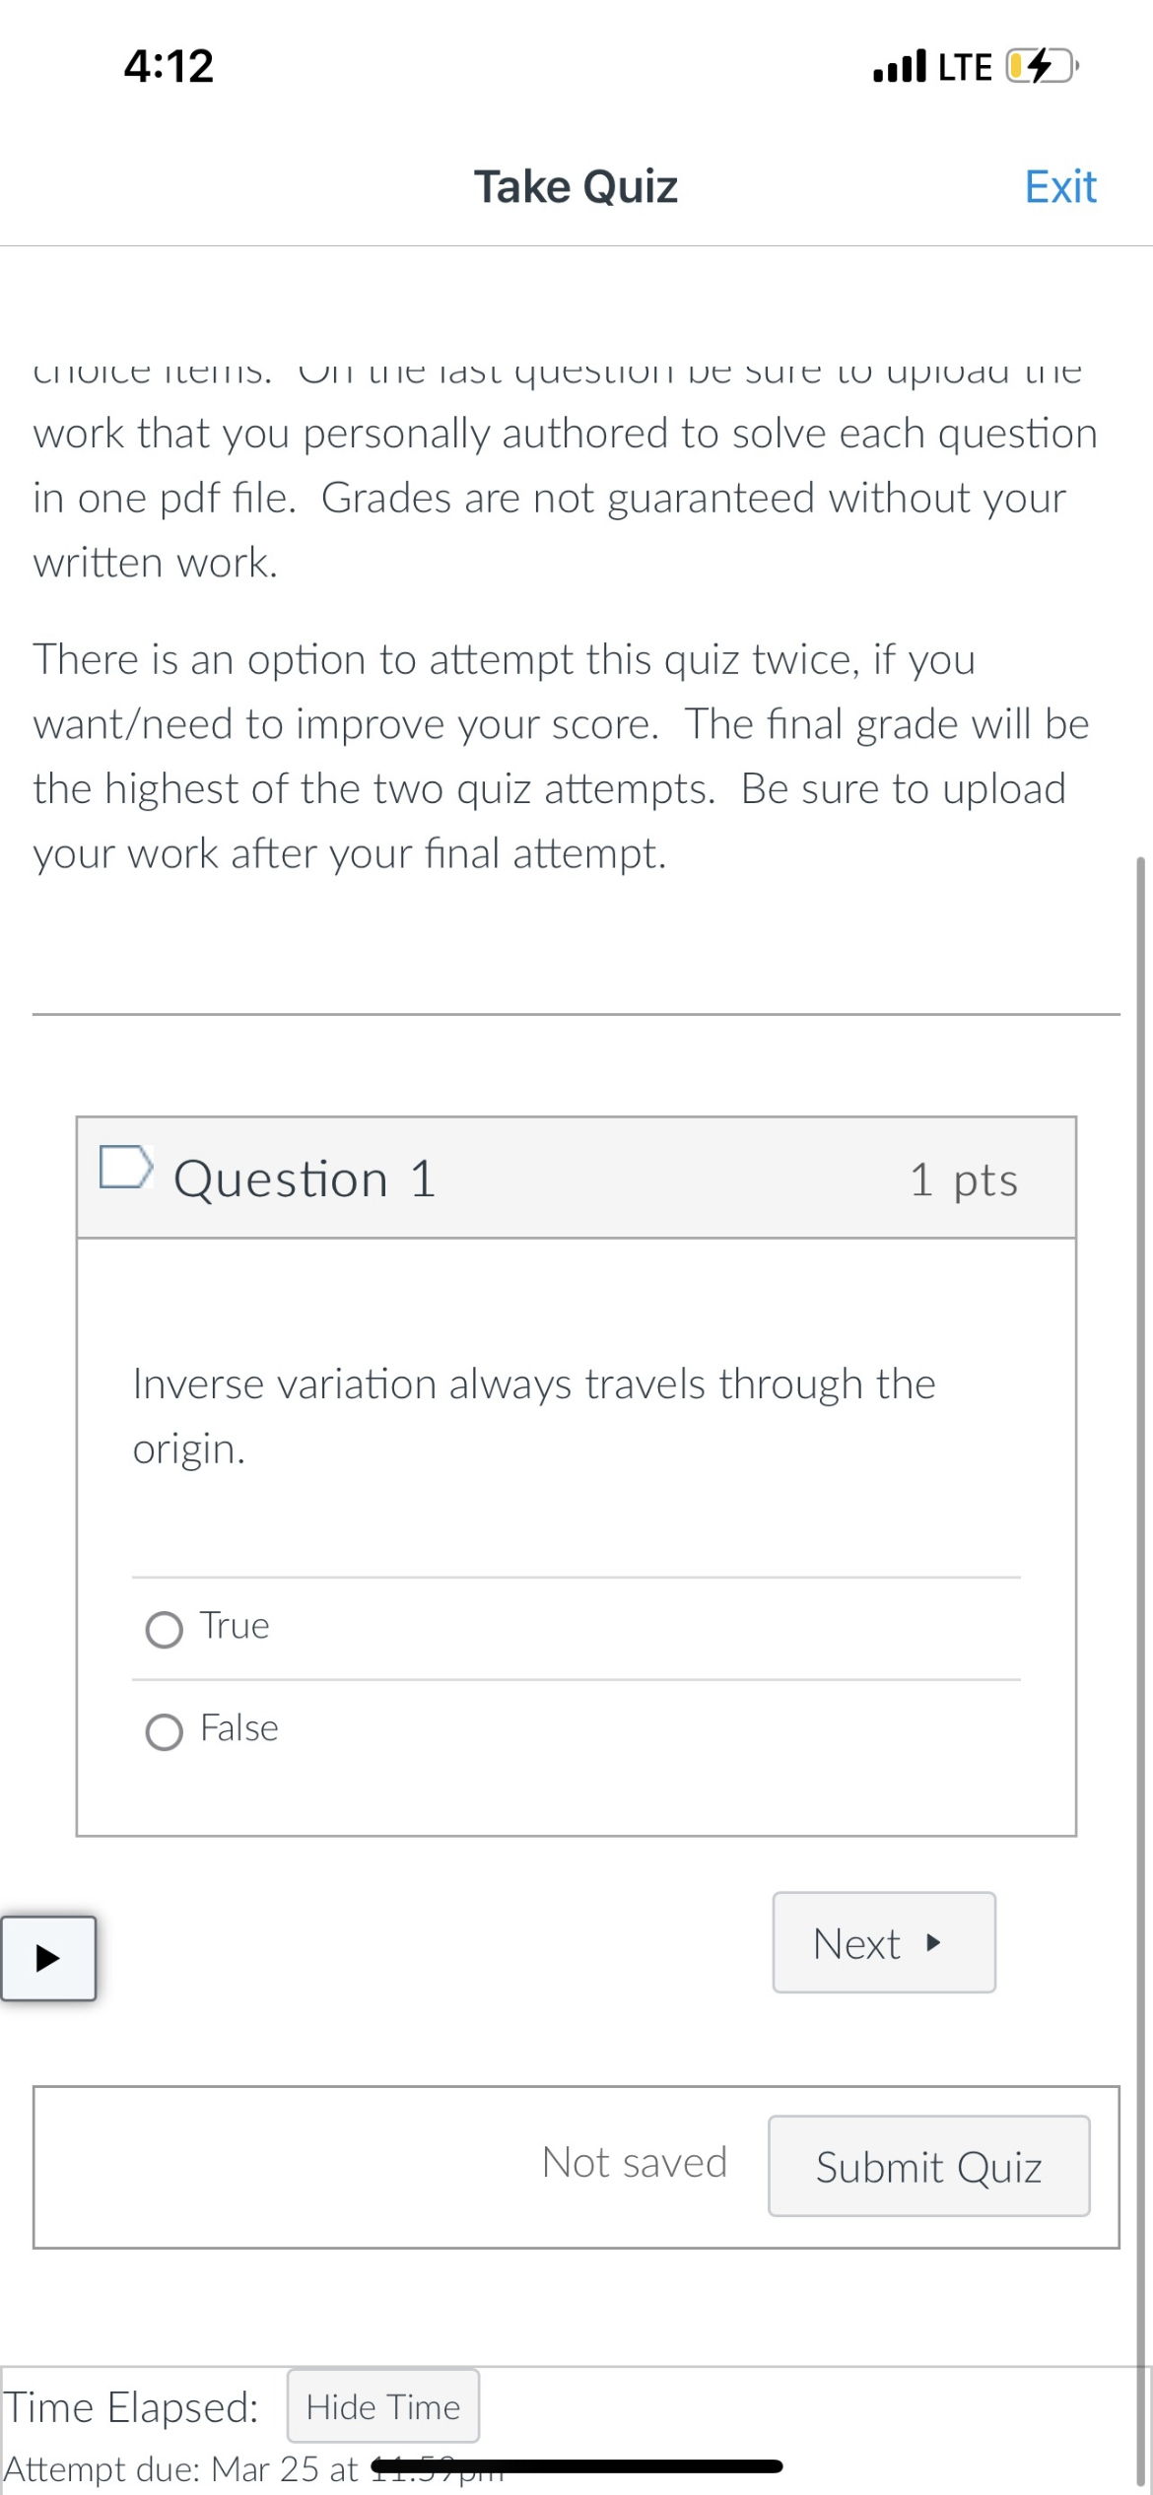The height and width of the screenshot is (2495, 1153).
Task: Tap the LTE network indicator
Action: 964,67
